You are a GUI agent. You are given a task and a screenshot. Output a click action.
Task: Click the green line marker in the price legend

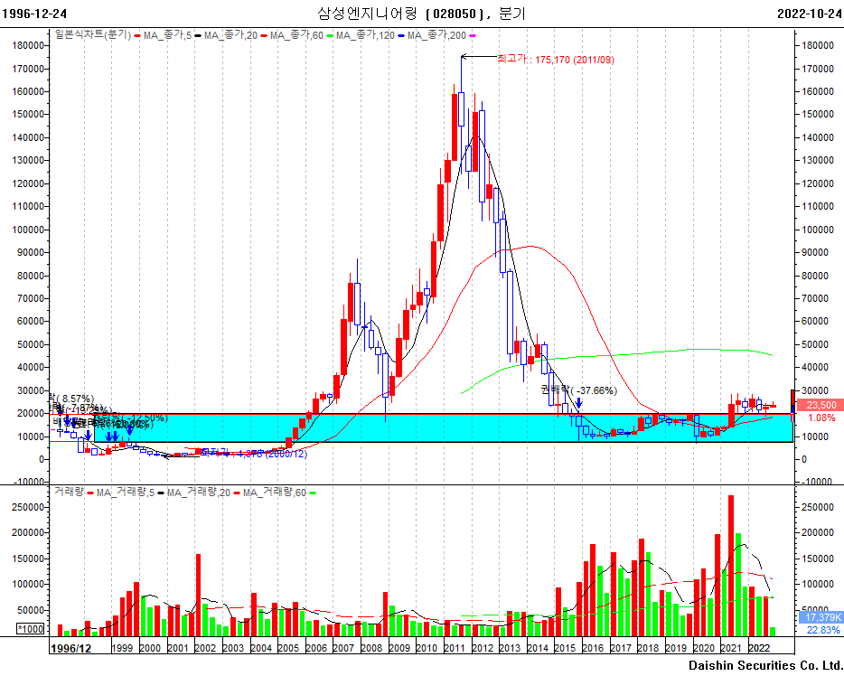click(331, 36)
